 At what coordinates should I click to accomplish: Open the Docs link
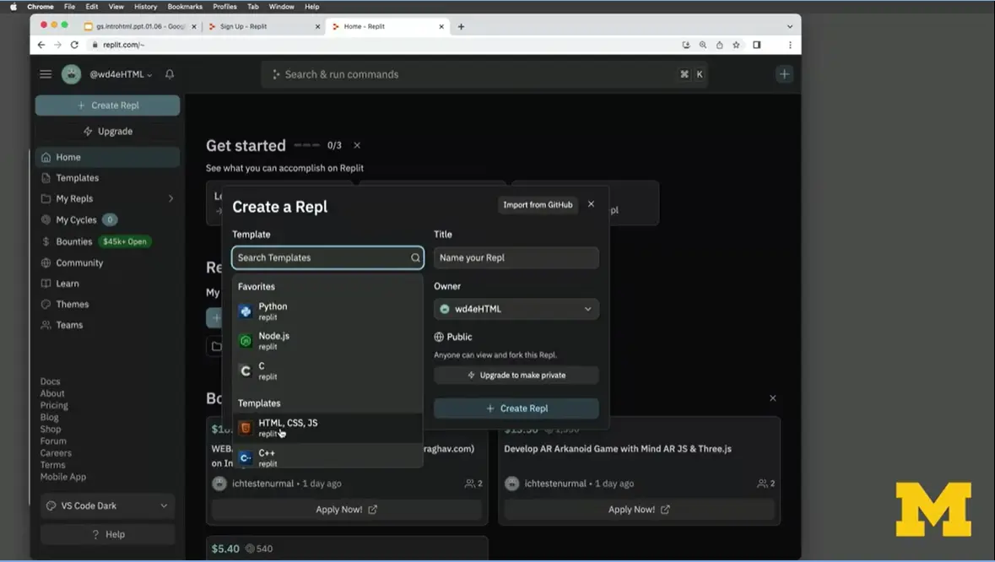[50, 381]
